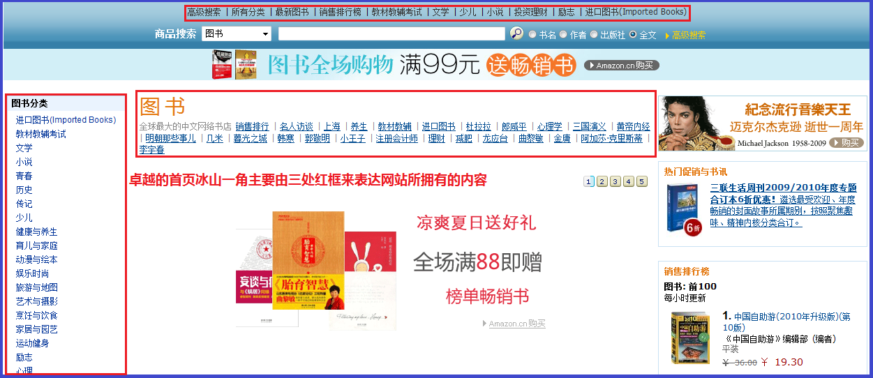
Task: Select the 作者 search radio button
Action: pyautogui.click(x=563, y=33)
